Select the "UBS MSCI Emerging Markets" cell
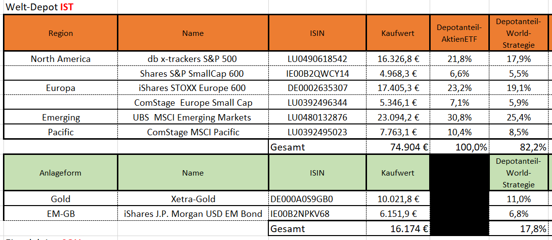 (x=192, y=118)
